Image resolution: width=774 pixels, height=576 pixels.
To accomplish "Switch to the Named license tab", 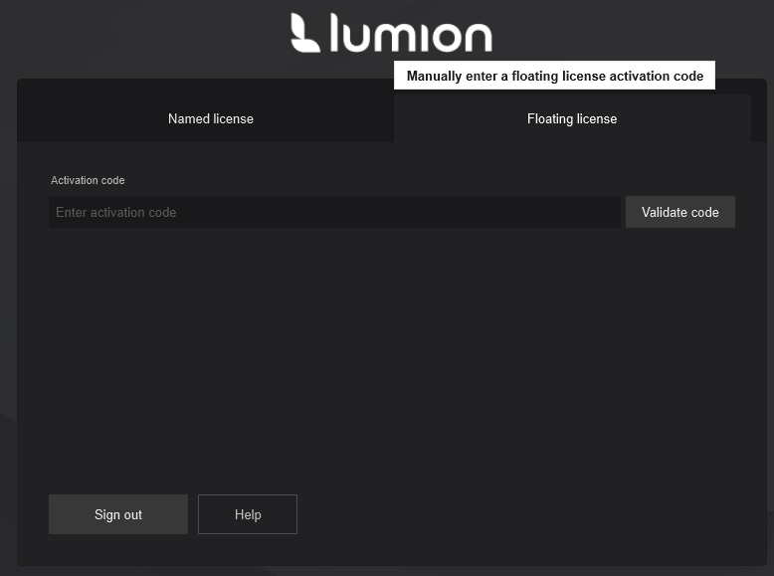I will 210,118.
